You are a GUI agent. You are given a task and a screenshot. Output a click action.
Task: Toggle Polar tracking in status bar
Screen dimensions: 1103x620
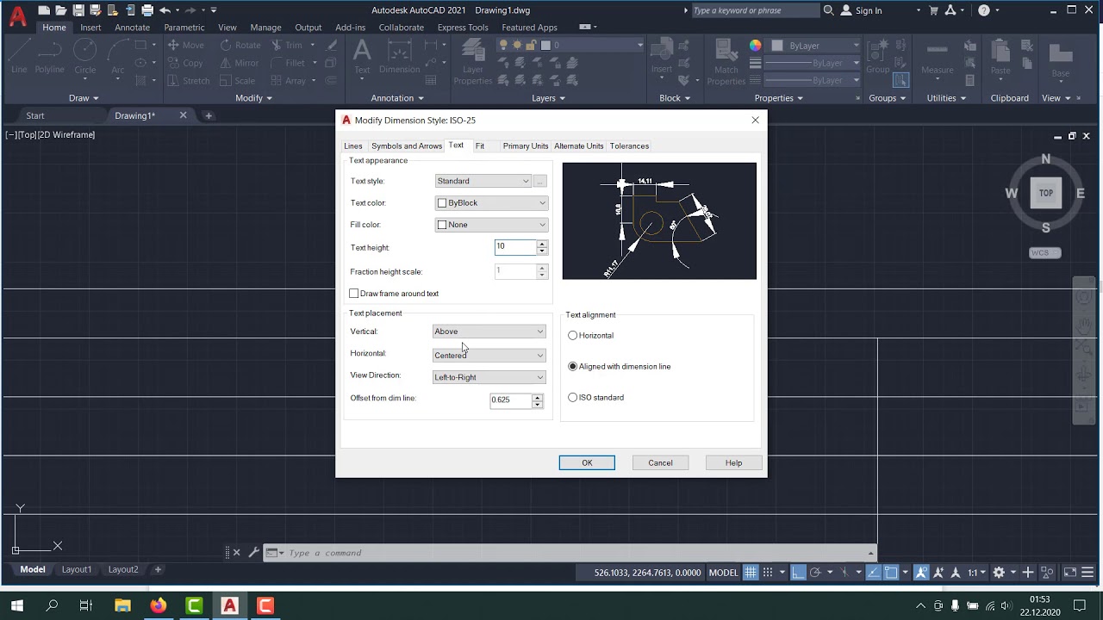[x=815, y=573]
